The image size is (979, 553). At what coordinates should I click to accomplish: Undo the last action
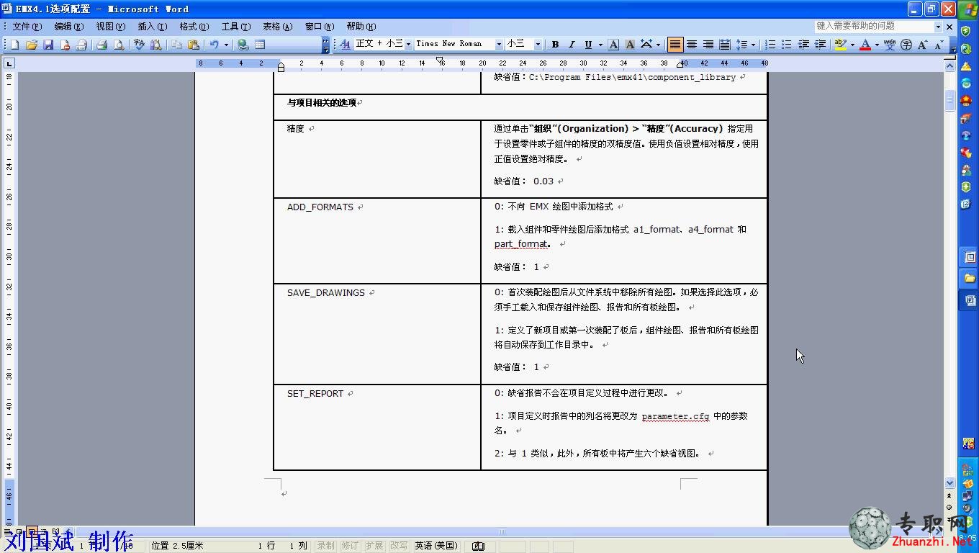pos(214,45)
